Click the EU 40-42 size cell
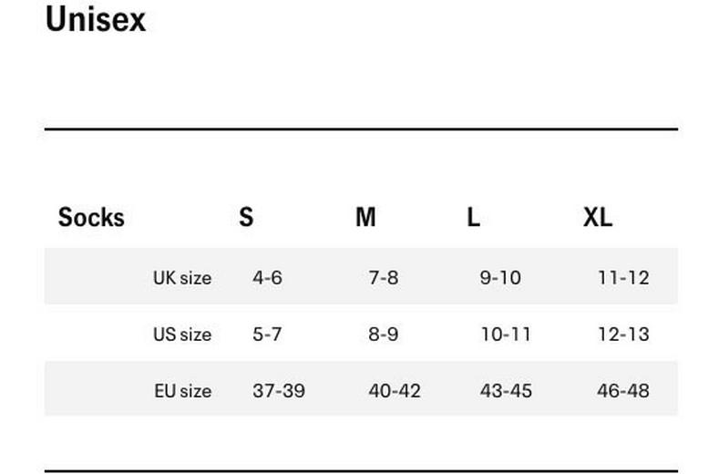This screenshot has width=719, height=474. coord(395,391)
